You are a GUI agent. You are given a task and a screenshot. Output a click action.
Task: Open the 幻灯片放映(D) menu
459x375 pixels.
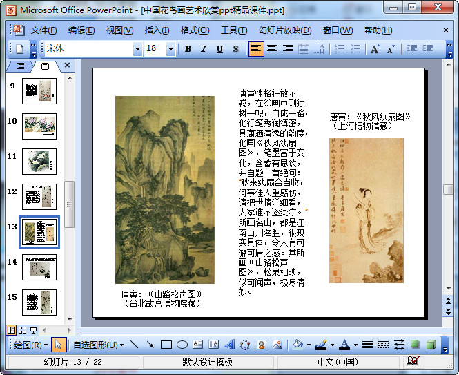(285, 30)
